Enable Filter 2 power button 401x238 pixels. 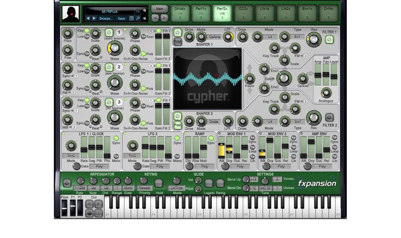[329, 117]
